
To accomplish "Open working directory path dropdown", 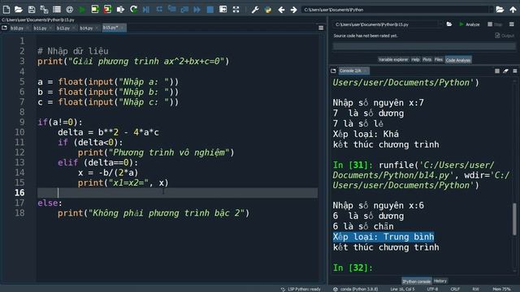I will coord(491,10).
